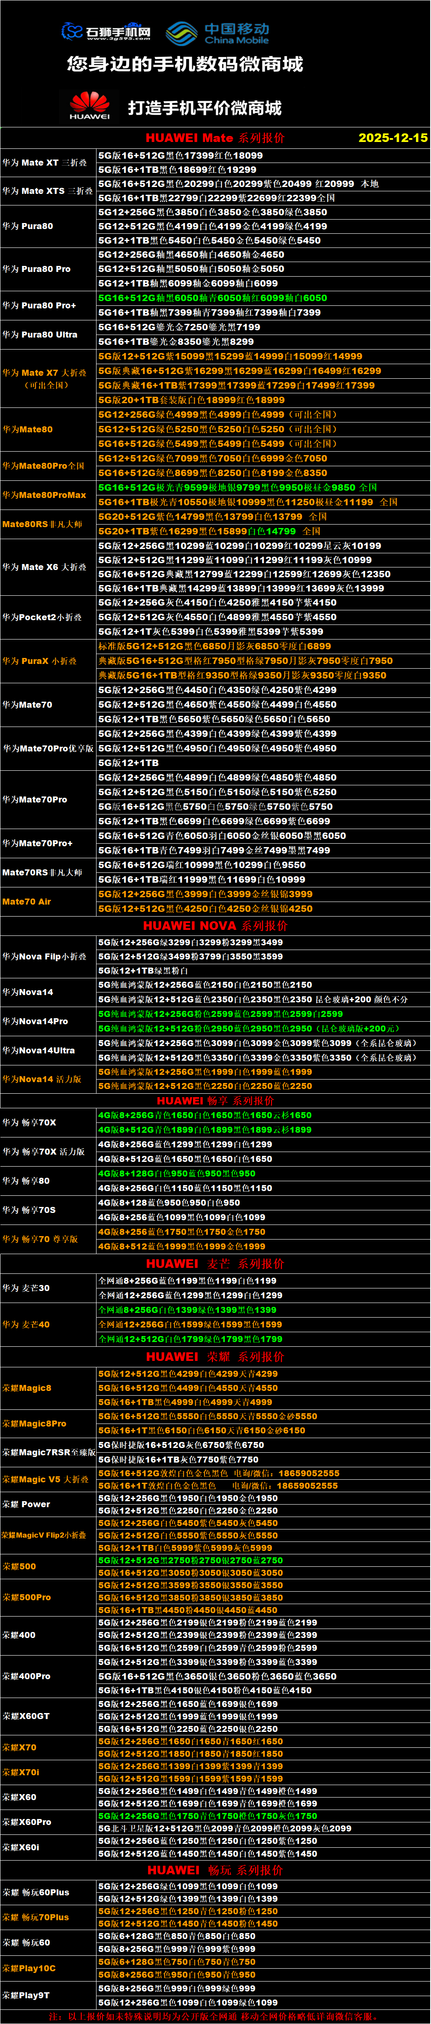Select the 华为Pocket2小折叠 model label
431x2024 pixels.
[x=42, y=618]
